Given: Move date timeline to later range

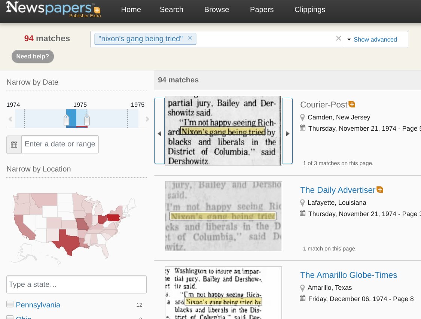Looking at the screenshot, I should pyautogui.click(x=147, y=119).
